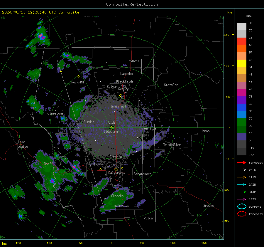Click the Innisfail label
264x247 pixels.
[118, 106]
